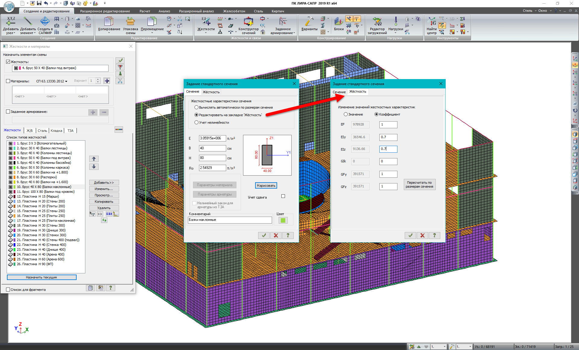Screen dimensions: 579x350
Task: Choose the Значение radio button
Action: coord(346,114)
